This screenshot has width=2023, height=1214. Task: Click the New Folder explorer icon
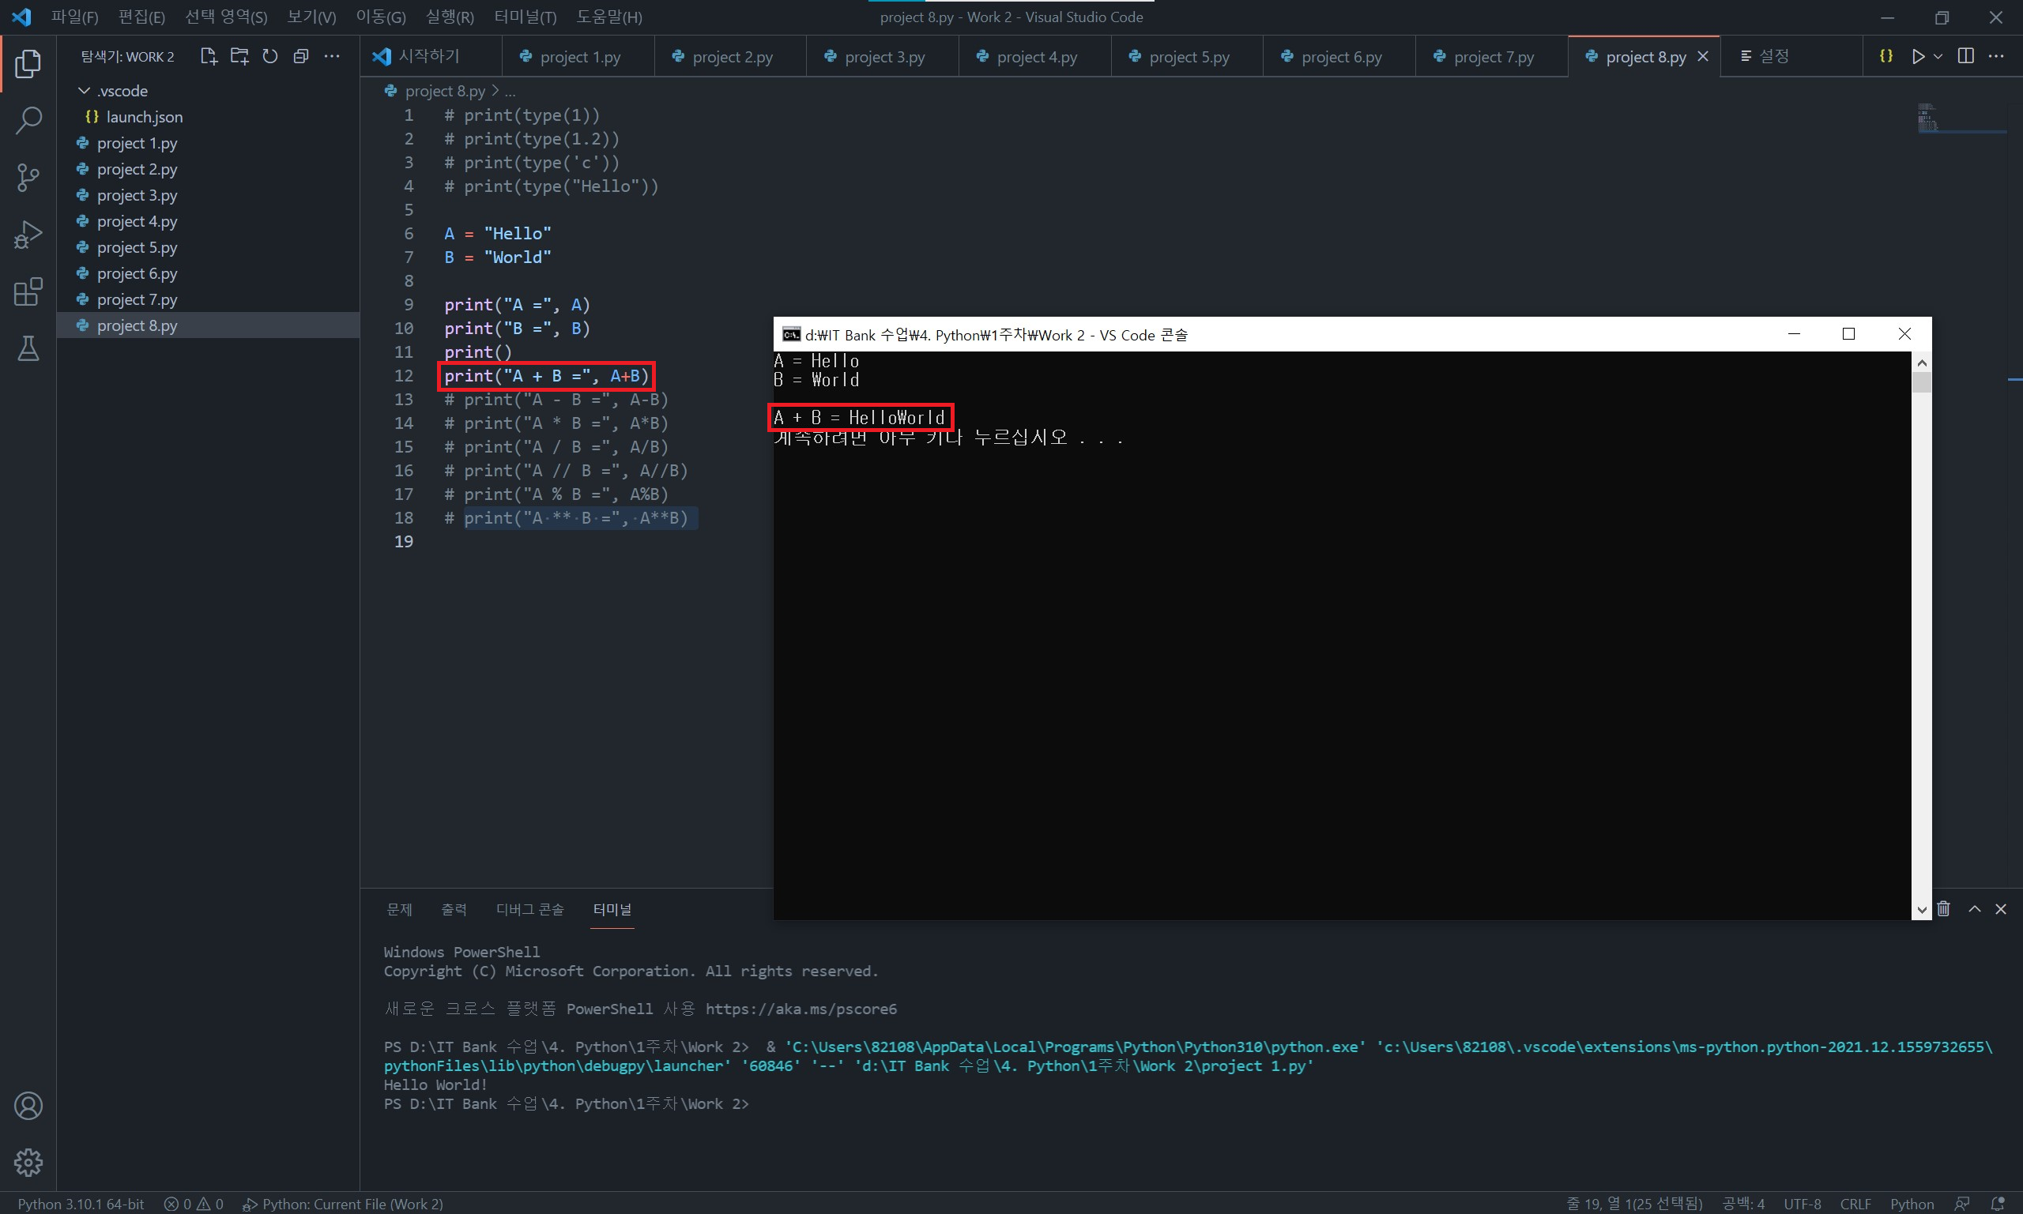239,56
